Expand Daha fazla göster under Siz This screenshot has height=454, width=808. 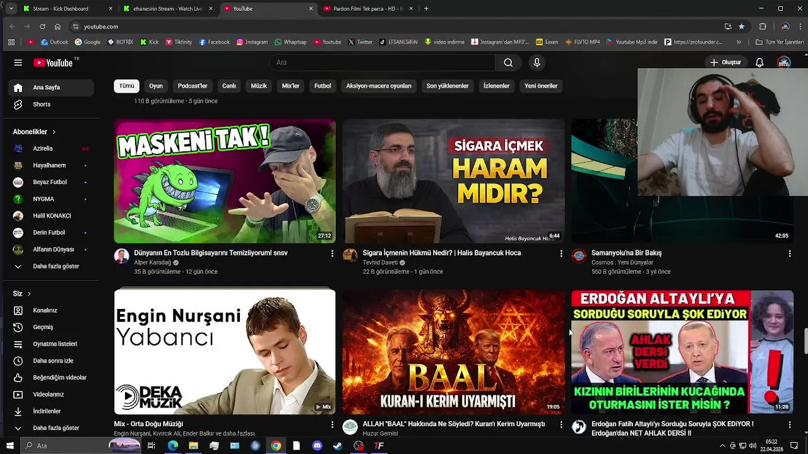[52, 428]
